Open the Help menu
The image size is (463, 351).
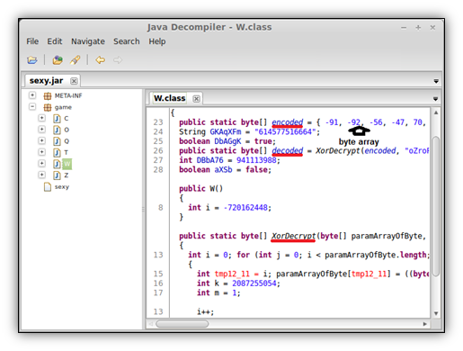pos(157,41)
